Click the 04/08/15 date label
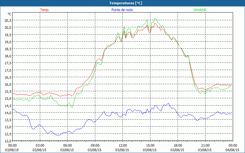The height and width of the screenshot is (153, 245). pos(232,150)
